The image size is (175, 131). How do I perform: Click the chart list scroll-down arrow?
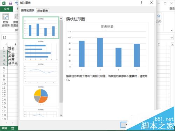click(x=61, y=115)
